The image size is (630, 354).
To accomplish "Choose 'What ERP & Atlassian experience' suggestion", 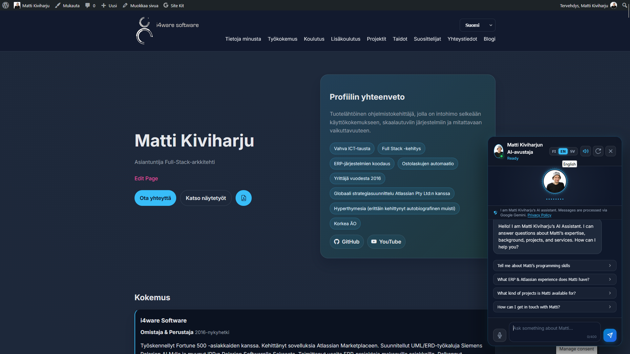I will (x=555, y=279).
